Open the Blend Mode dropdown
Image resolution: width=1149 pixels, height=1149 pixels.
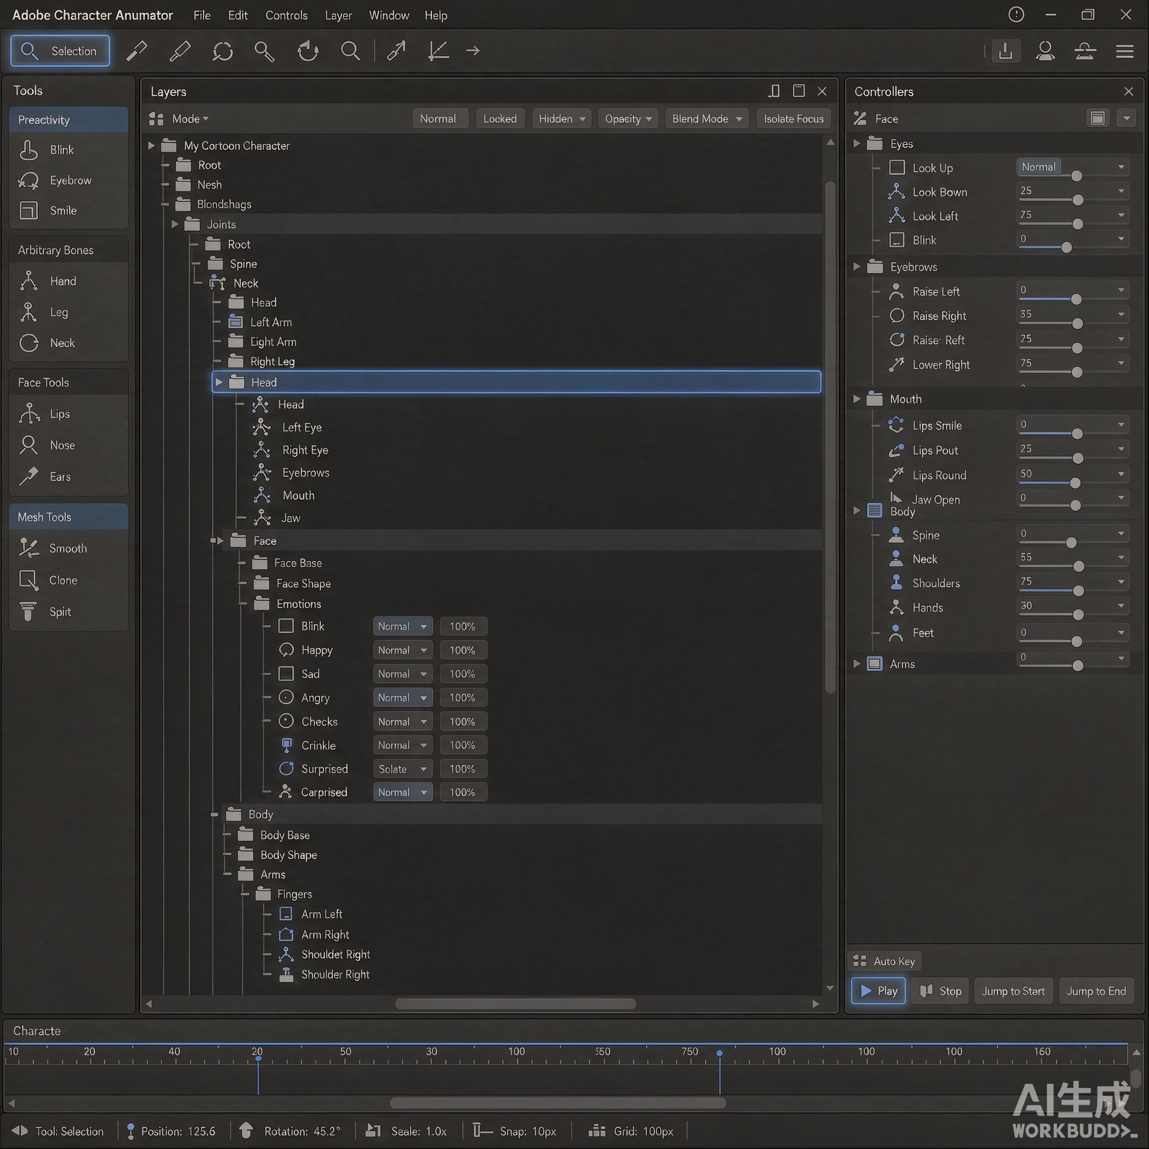coord(706,119)
